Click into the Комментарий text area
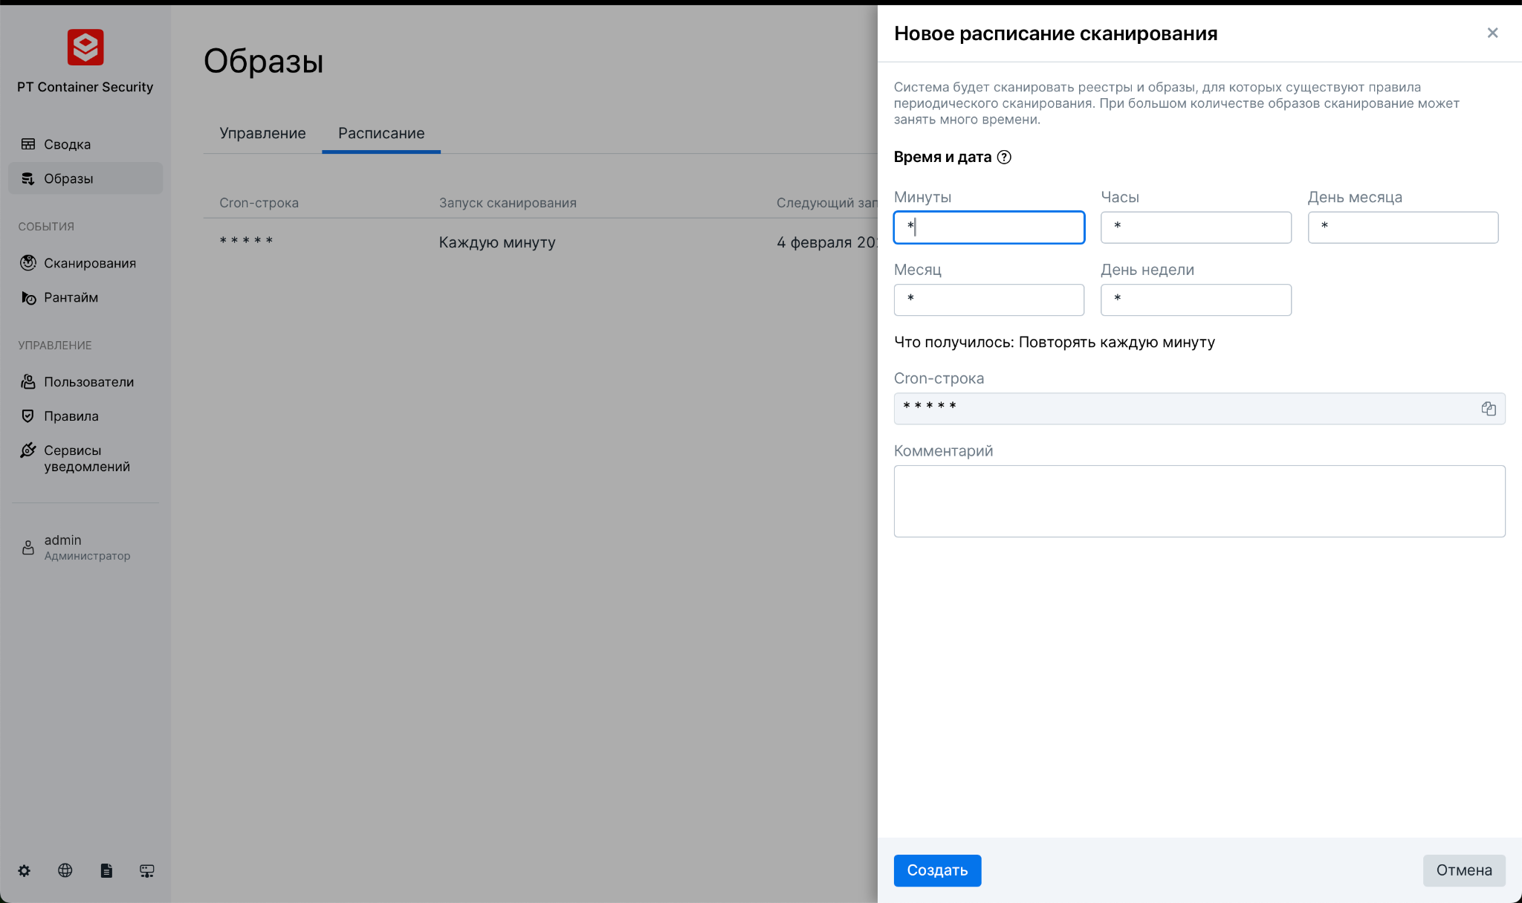Screen dimensions: 1522x903 tap(1199, 501)
